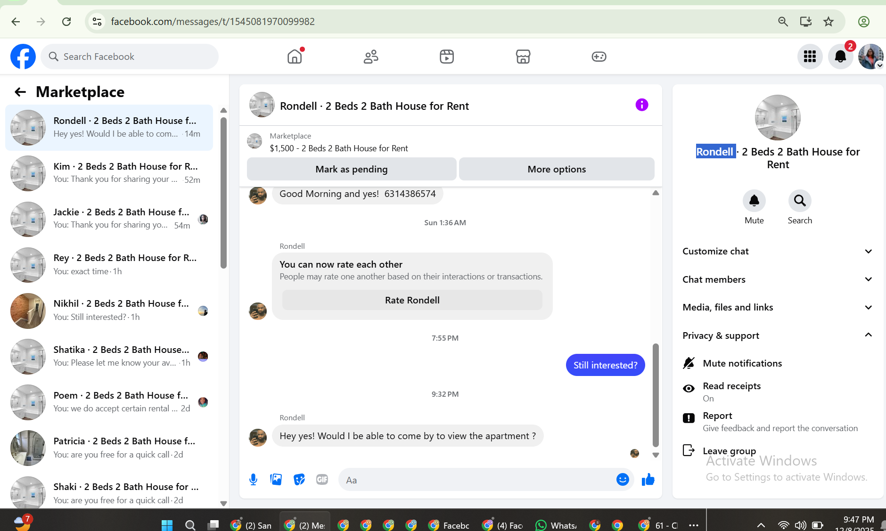This screenshot has width=886, height=531.
Task: Open the Facebook menu grid icon
Action: (x=810, y=57)
